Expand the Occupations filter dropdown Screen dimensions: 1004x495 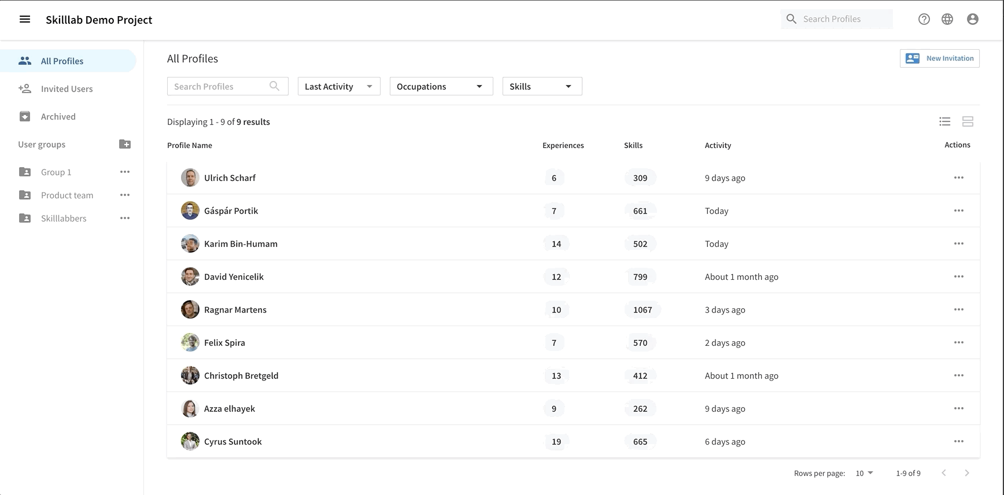[441, 86]
